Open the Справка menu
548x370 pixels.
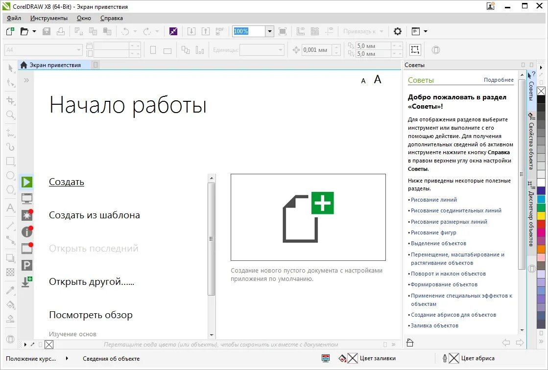112,18
